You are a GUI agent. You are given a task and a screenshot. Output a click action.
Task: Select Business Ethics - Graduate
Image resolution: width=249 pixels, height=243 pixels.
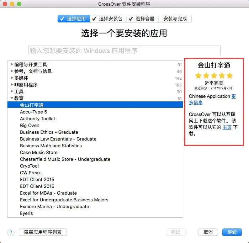coord(95,132)
